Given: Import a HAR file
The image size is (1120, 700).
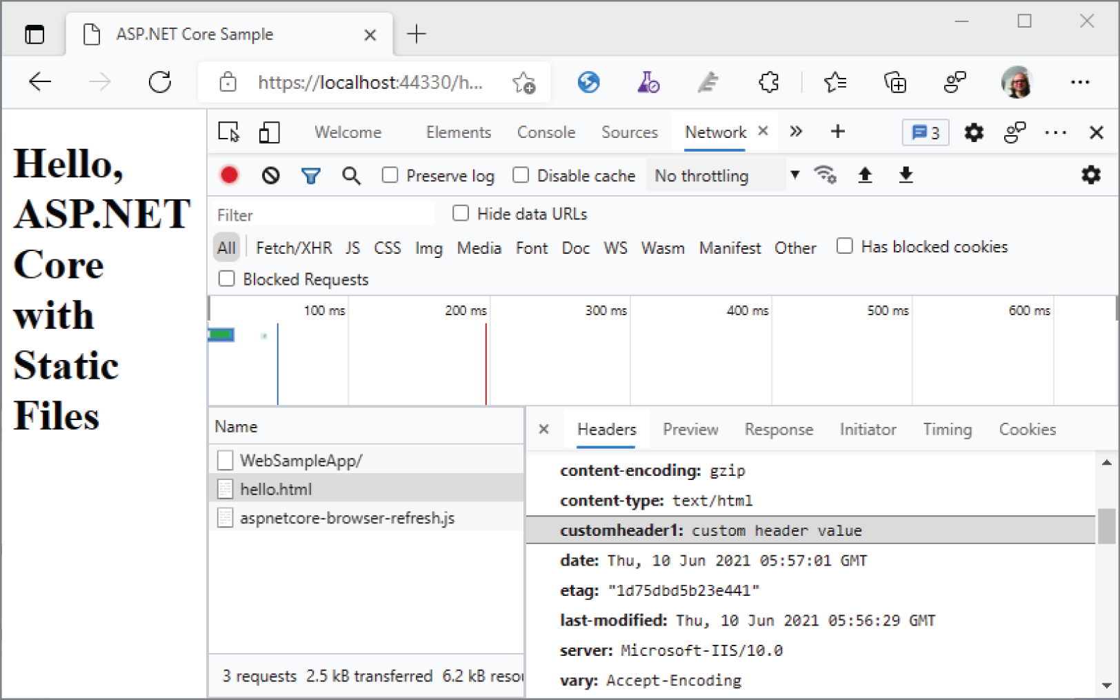Looking at the screenshot, I should point(865,175).
